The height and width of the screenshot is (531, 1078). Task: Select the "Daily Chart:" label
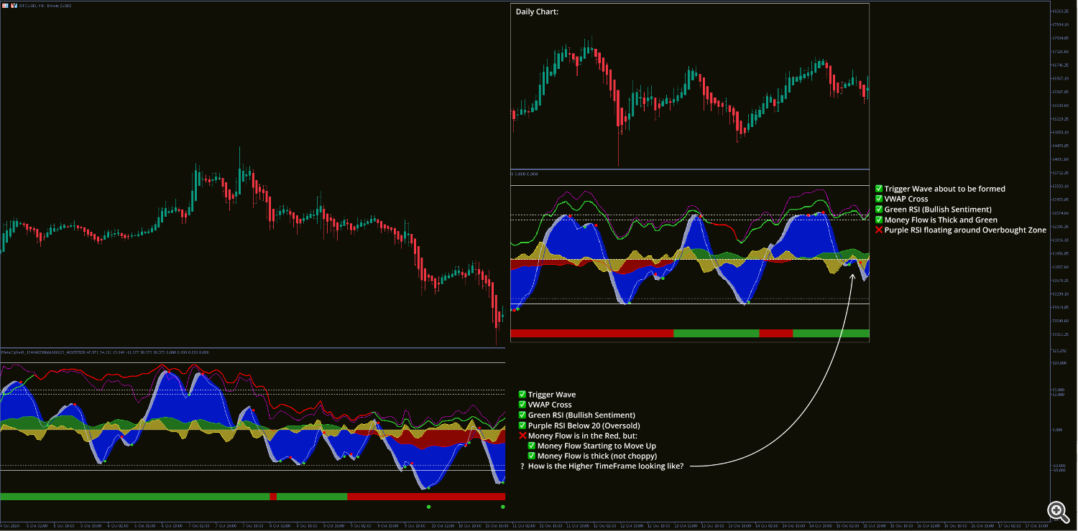537,12
